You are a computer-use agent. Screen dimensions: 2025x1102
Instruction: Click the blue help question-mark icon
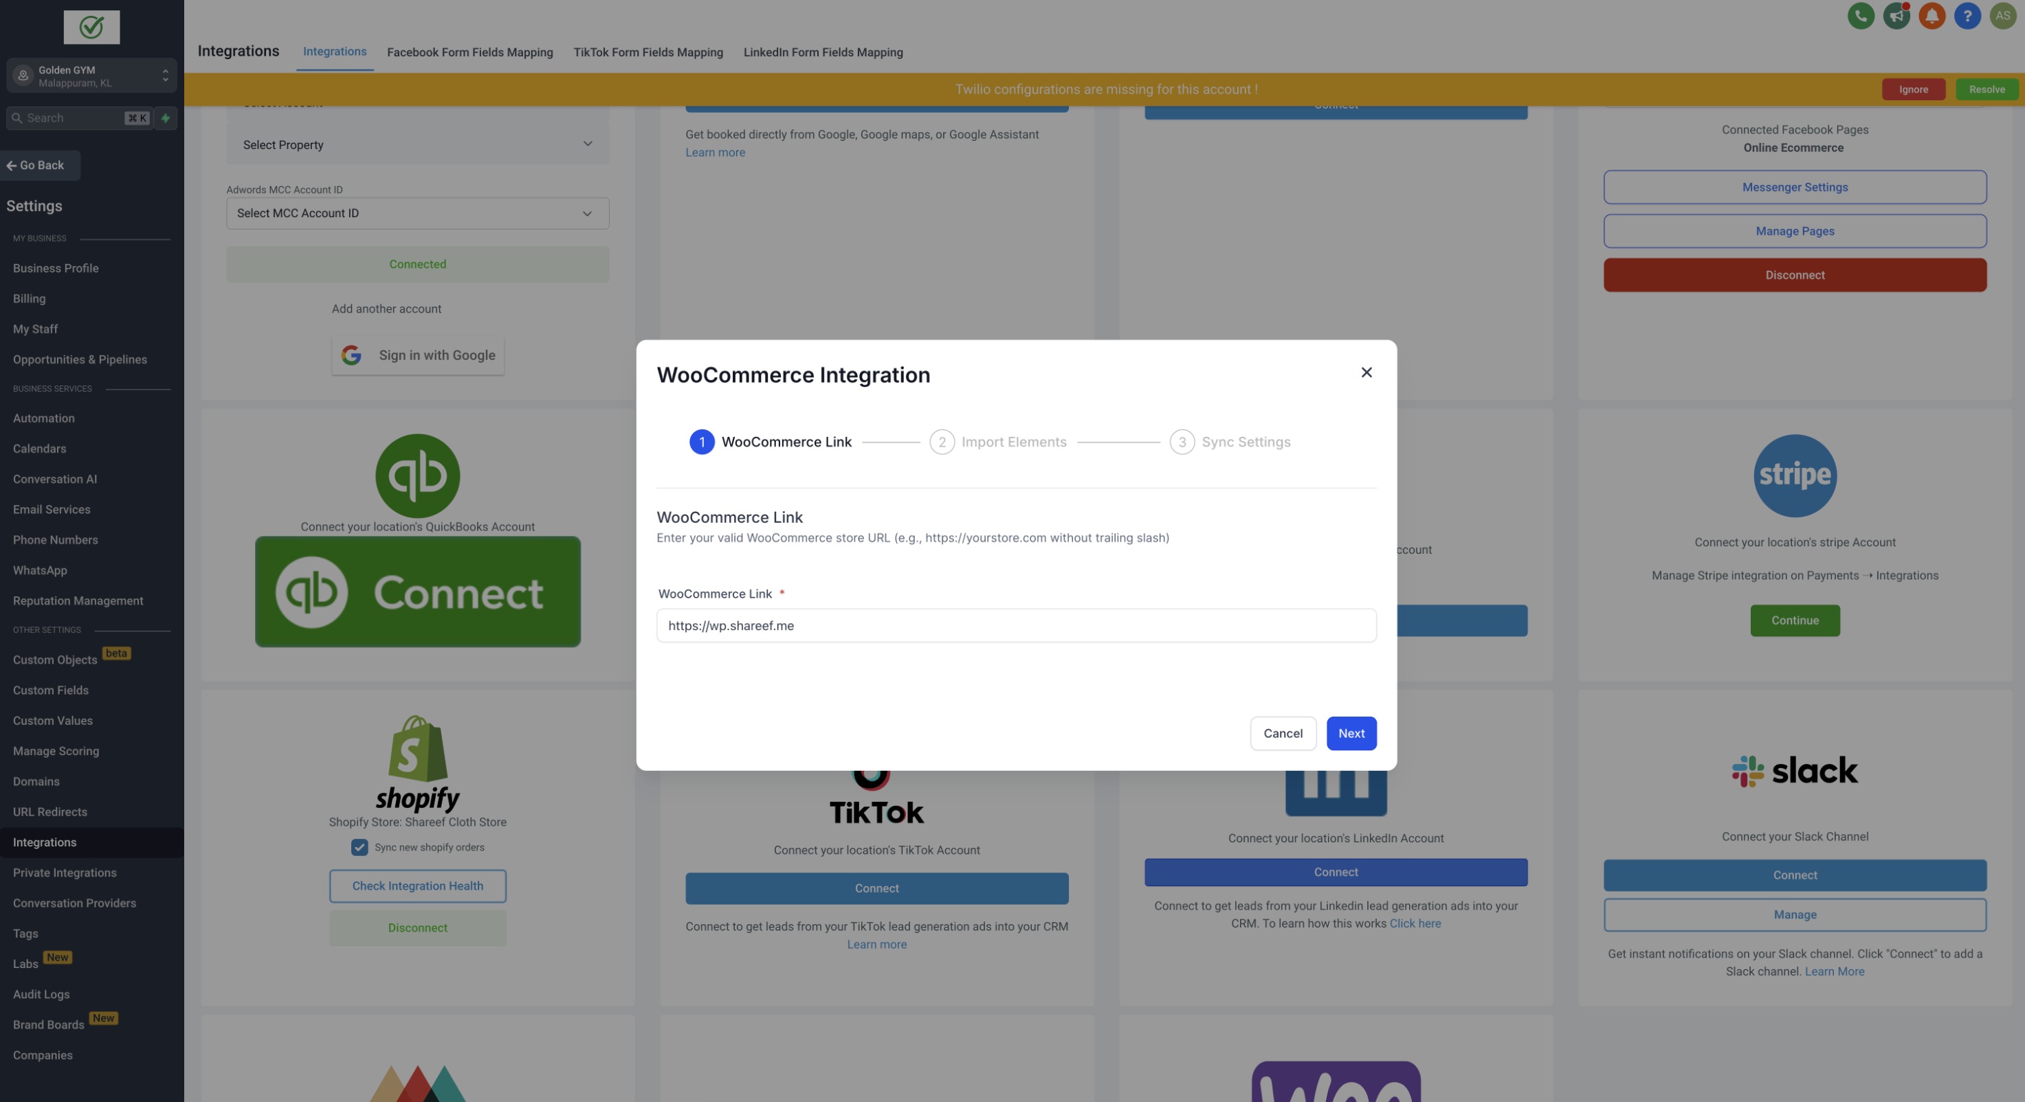point(1967,16)
